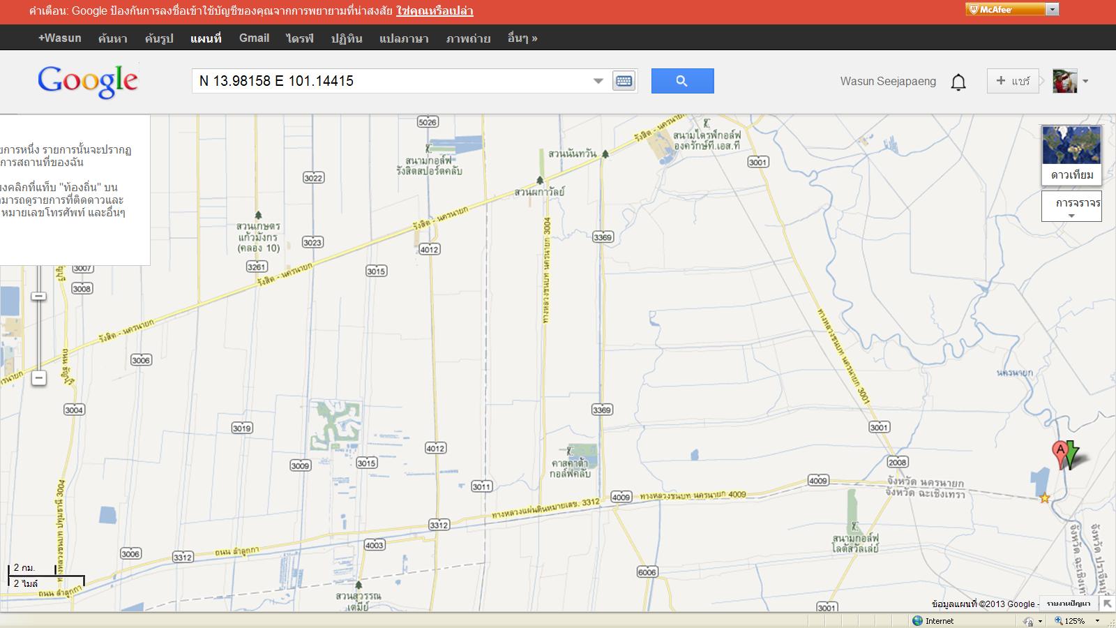Viewport: 1116px width, 628px height.
Task: Click the collapse arrow at map corner
Action: (x=1106, y=604)
